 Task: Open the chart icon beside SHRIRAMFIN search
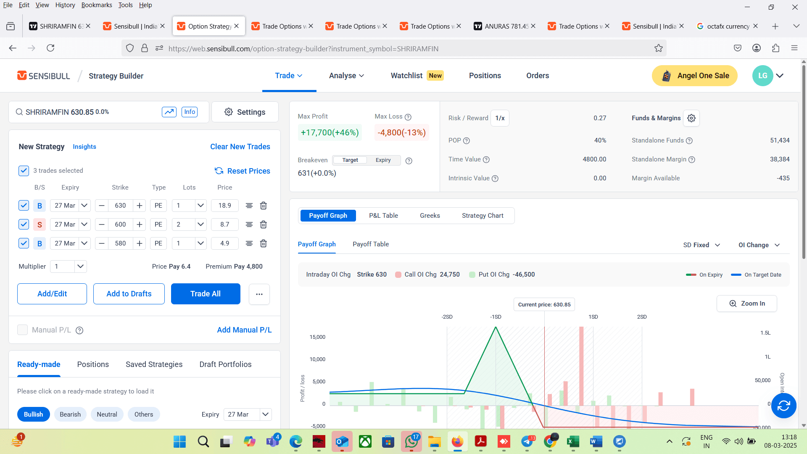point(169,112)
